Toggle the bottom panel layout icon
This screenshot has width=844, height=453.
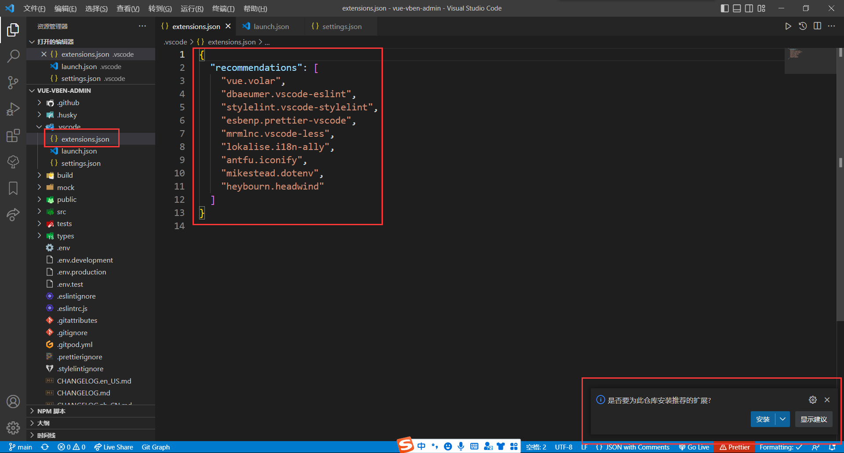[737, 8]
